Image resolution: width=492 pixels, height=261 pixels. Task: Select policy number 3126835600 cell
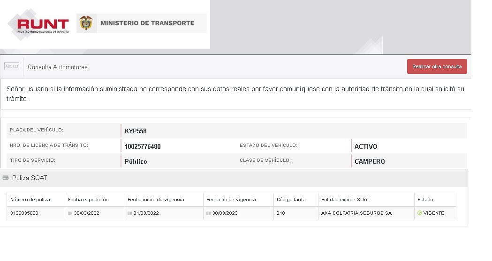click(24, 213)
